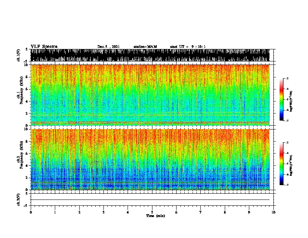Image resolution: width=308 pixels, height=238 pixels.
Task: Click time axis tick label "9"
Action: pyautogui.click(x=249, y=212)
